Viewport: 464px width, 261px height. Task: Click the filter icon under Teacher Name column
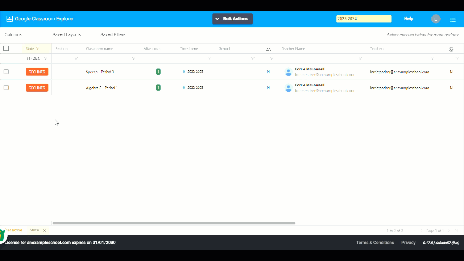point(360,58)
